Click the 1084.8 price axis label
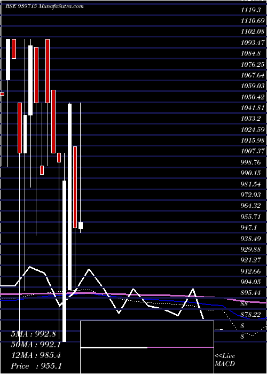 250,53
